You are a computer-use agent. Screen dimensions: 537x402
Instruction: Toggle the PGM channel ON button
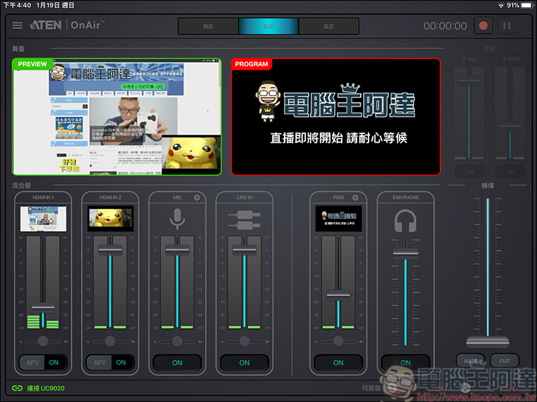(338, 362)
